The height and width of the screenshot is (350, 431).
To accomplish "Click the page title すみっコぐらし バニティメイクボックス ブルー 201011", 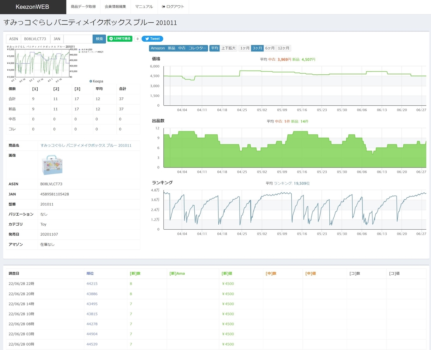I will point(90,23).
